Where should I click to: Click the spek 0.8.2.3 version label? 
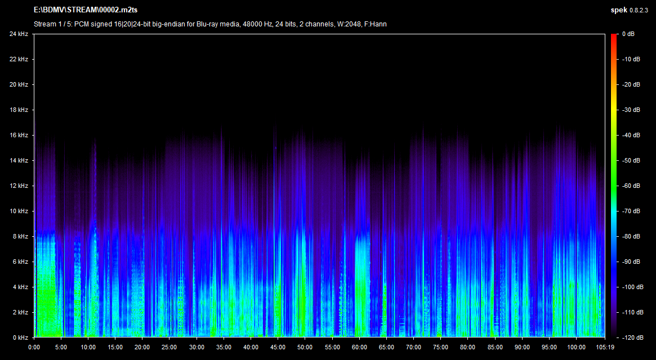631,11
